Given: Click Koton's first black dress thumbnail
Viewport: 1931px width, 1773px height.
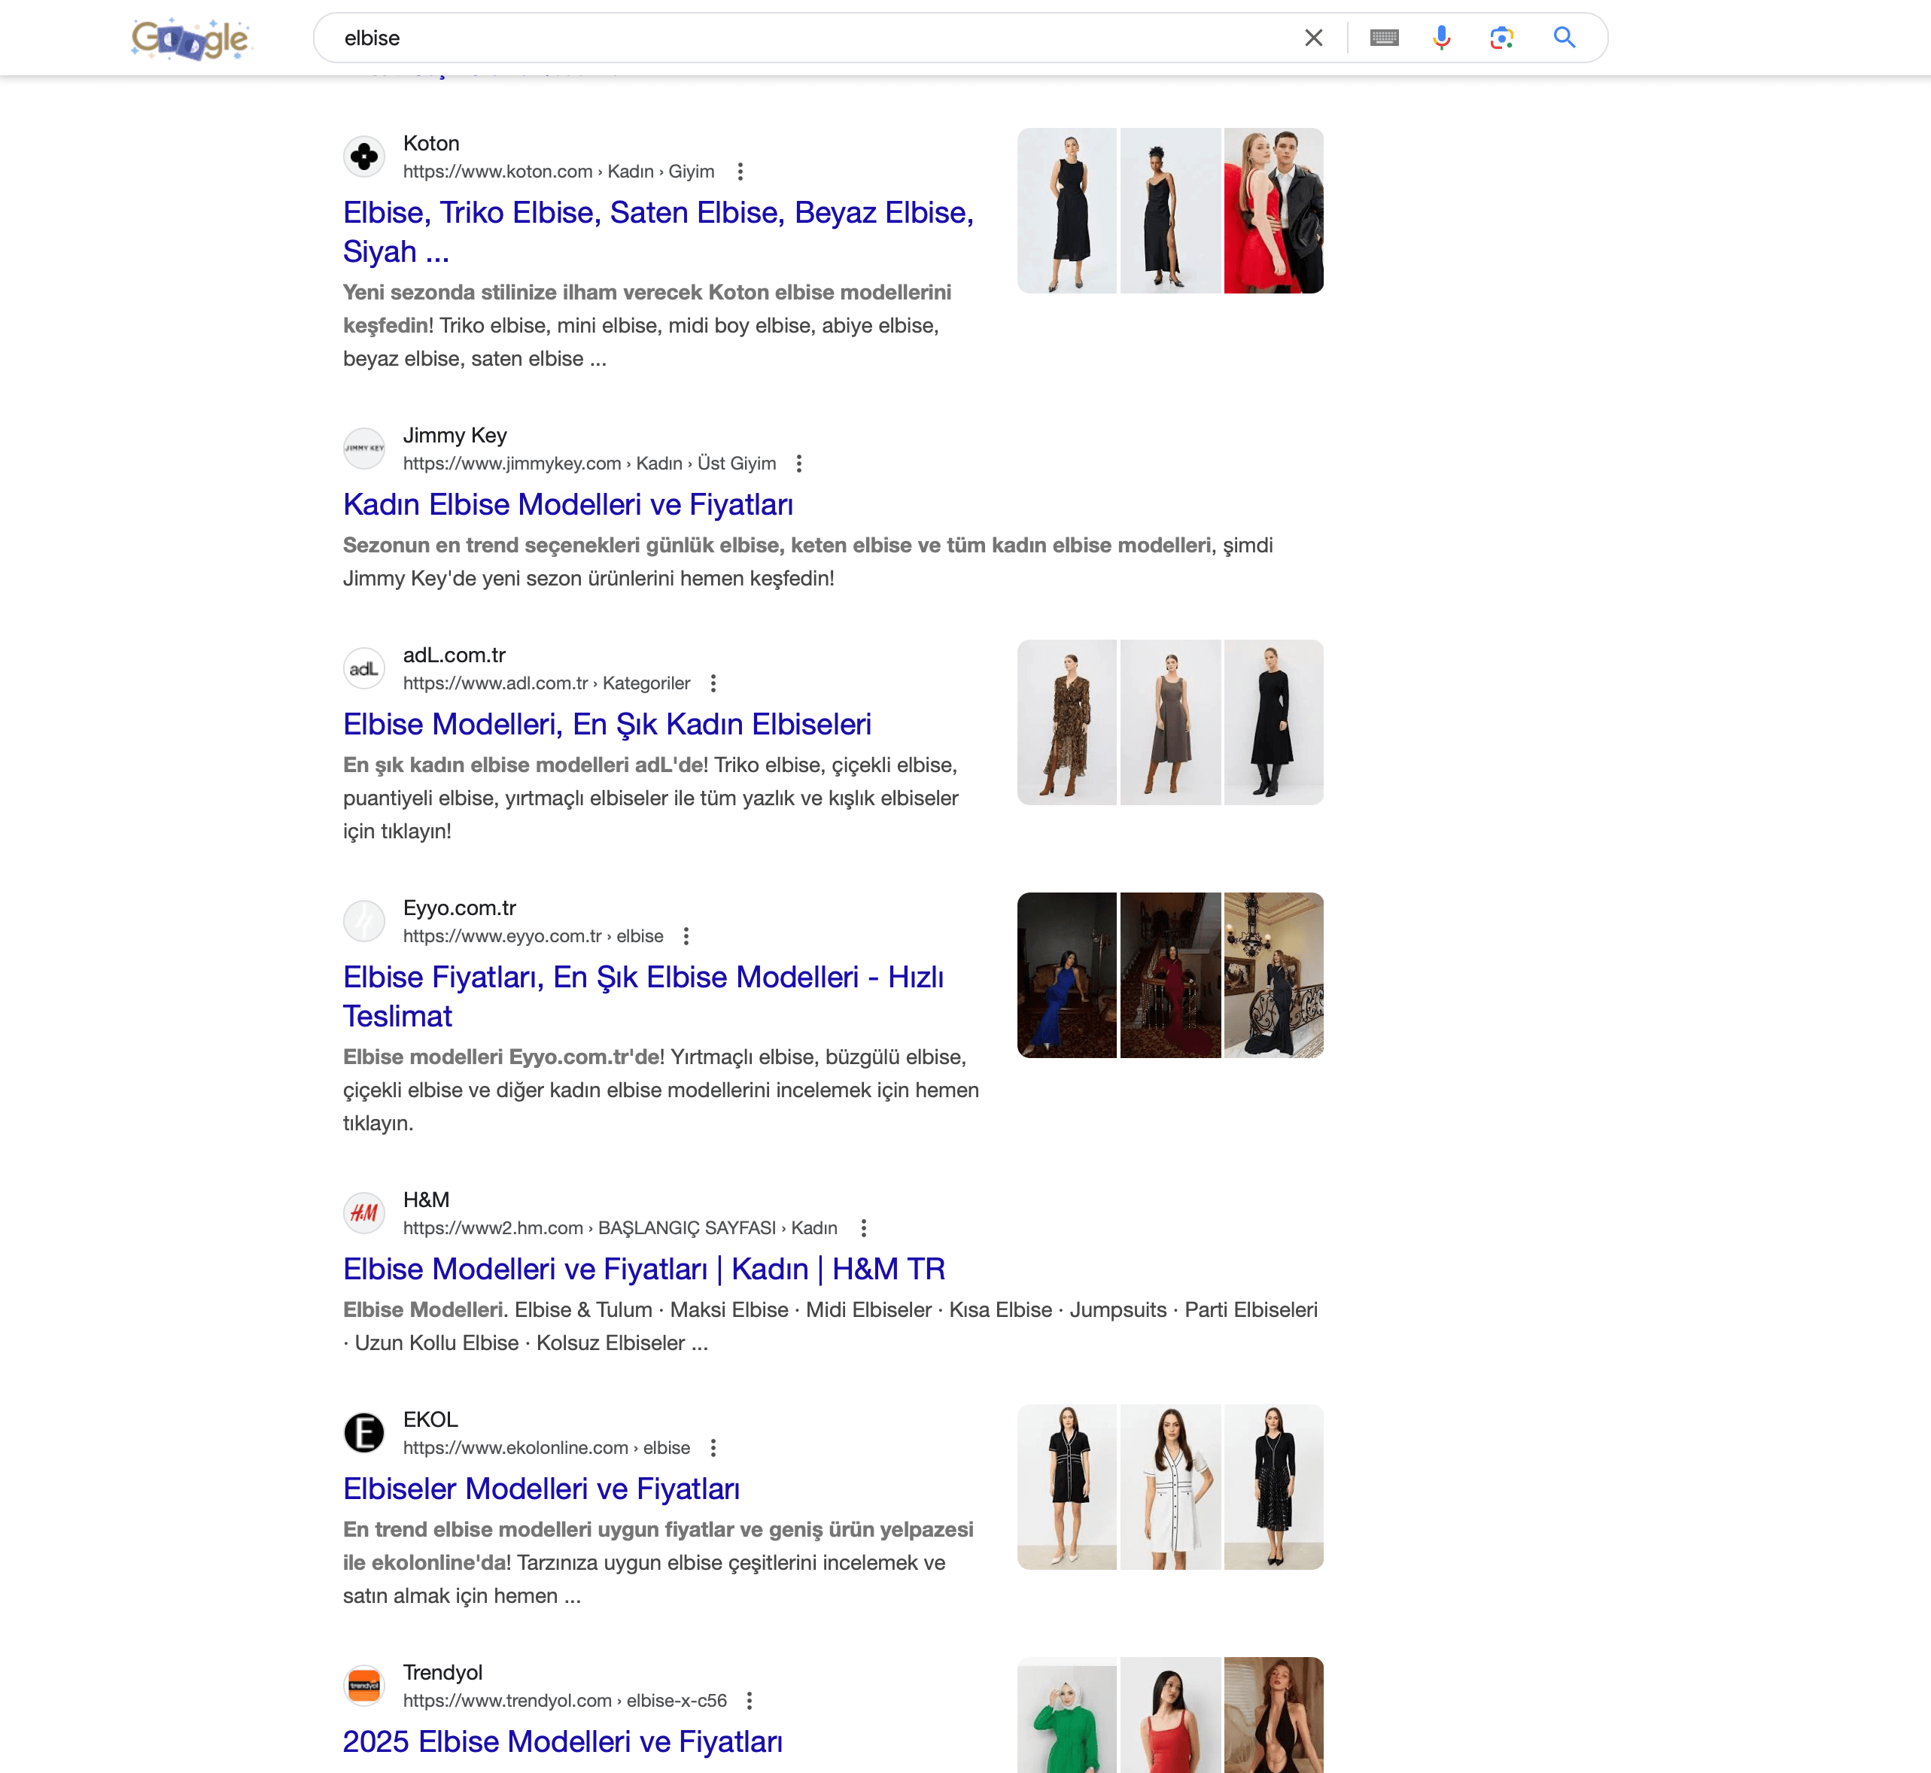Looking at the screenshot, I should pos(1066,211).
